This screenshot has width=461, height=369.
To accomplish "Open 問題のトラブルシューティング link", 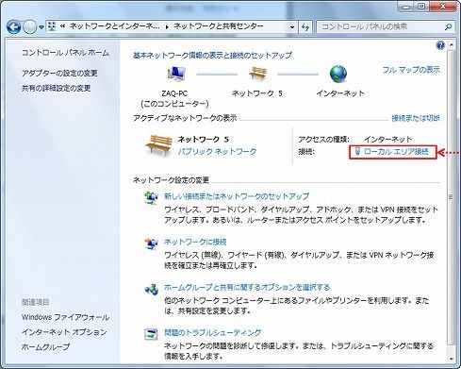I will coord(212,332).
